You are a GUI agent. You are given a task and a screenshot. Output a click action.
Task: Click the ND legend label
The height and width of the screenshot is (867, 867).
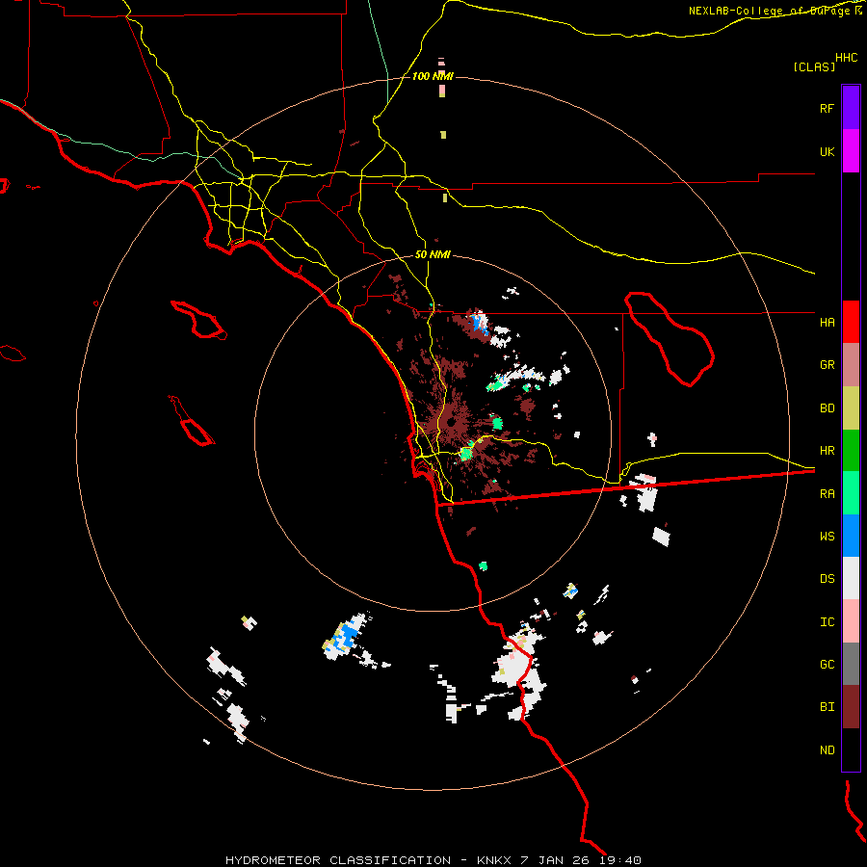pyautogui.click(x=827, y=750)
